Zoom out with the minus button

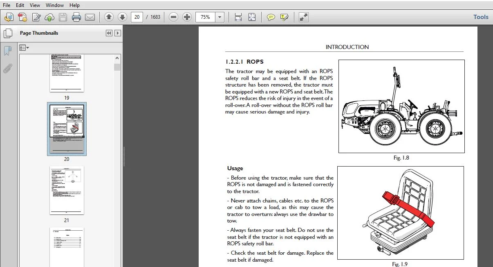pyautogui.click(x=174, y=17)
